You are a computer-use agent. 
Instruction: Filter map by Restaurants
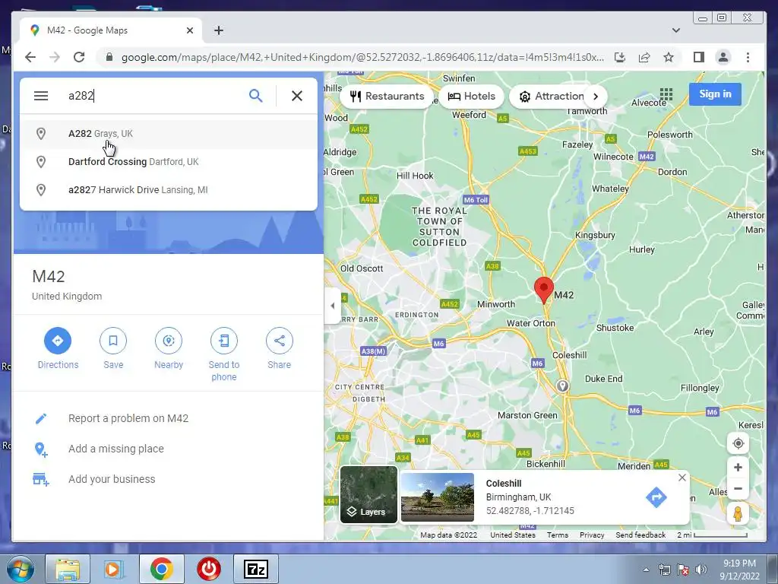tap(387, 97)
